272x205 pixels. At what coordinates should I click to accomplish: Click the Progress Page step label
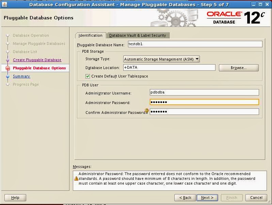click(26, 84)
